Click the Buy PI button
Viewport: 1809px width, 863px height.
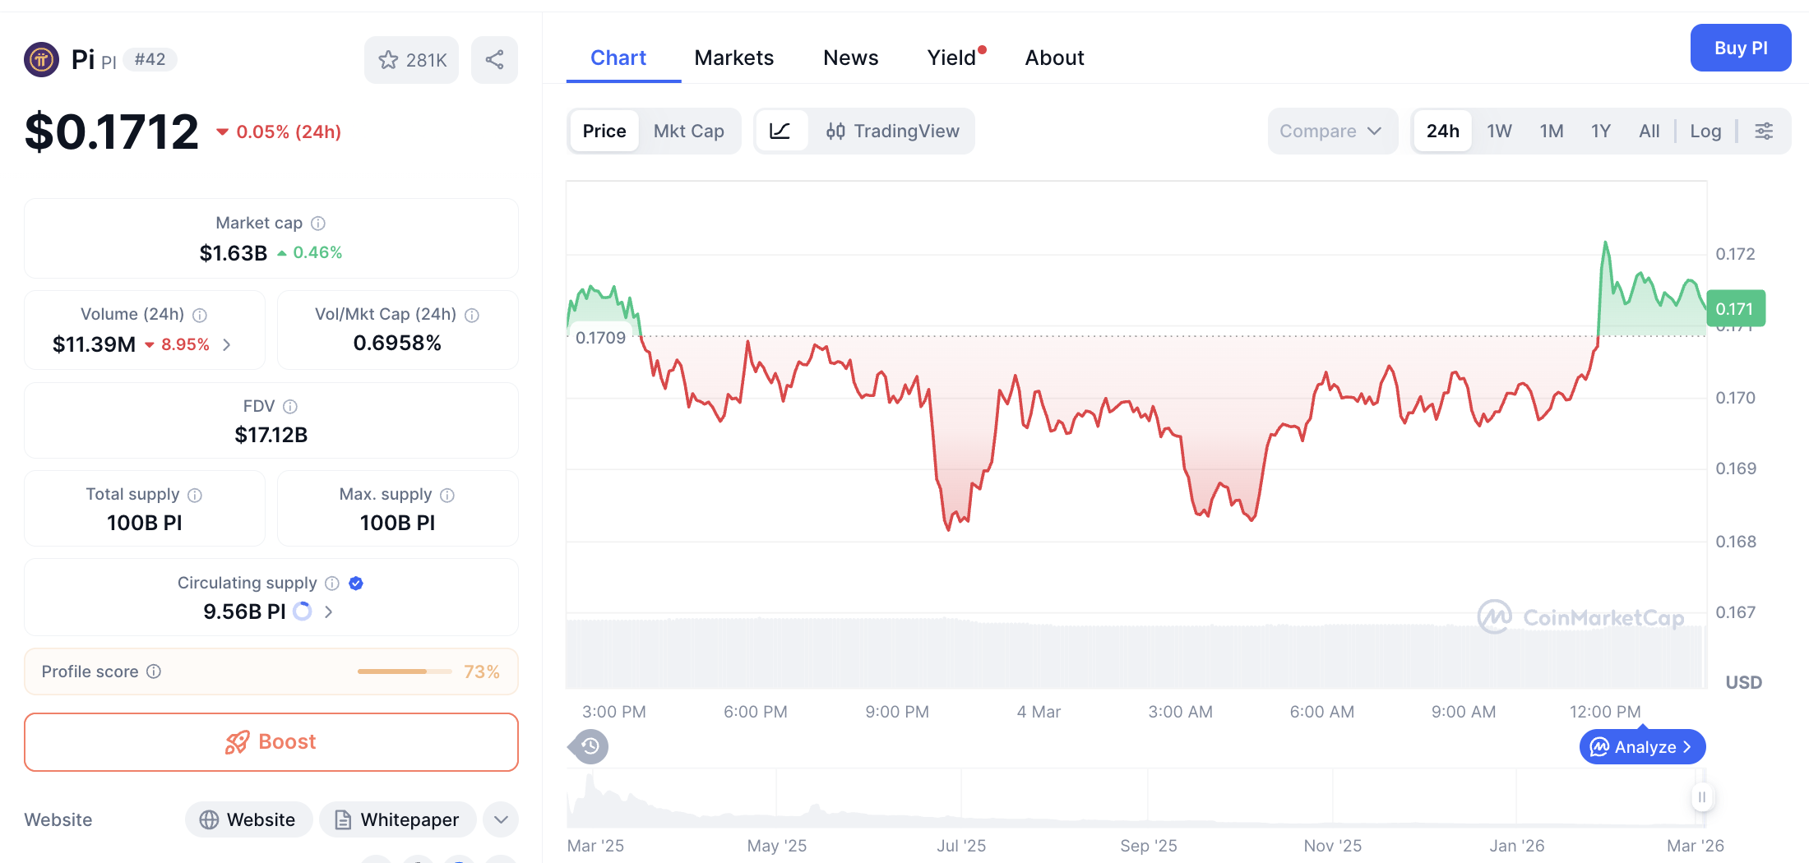click(x=1741, y=48)
